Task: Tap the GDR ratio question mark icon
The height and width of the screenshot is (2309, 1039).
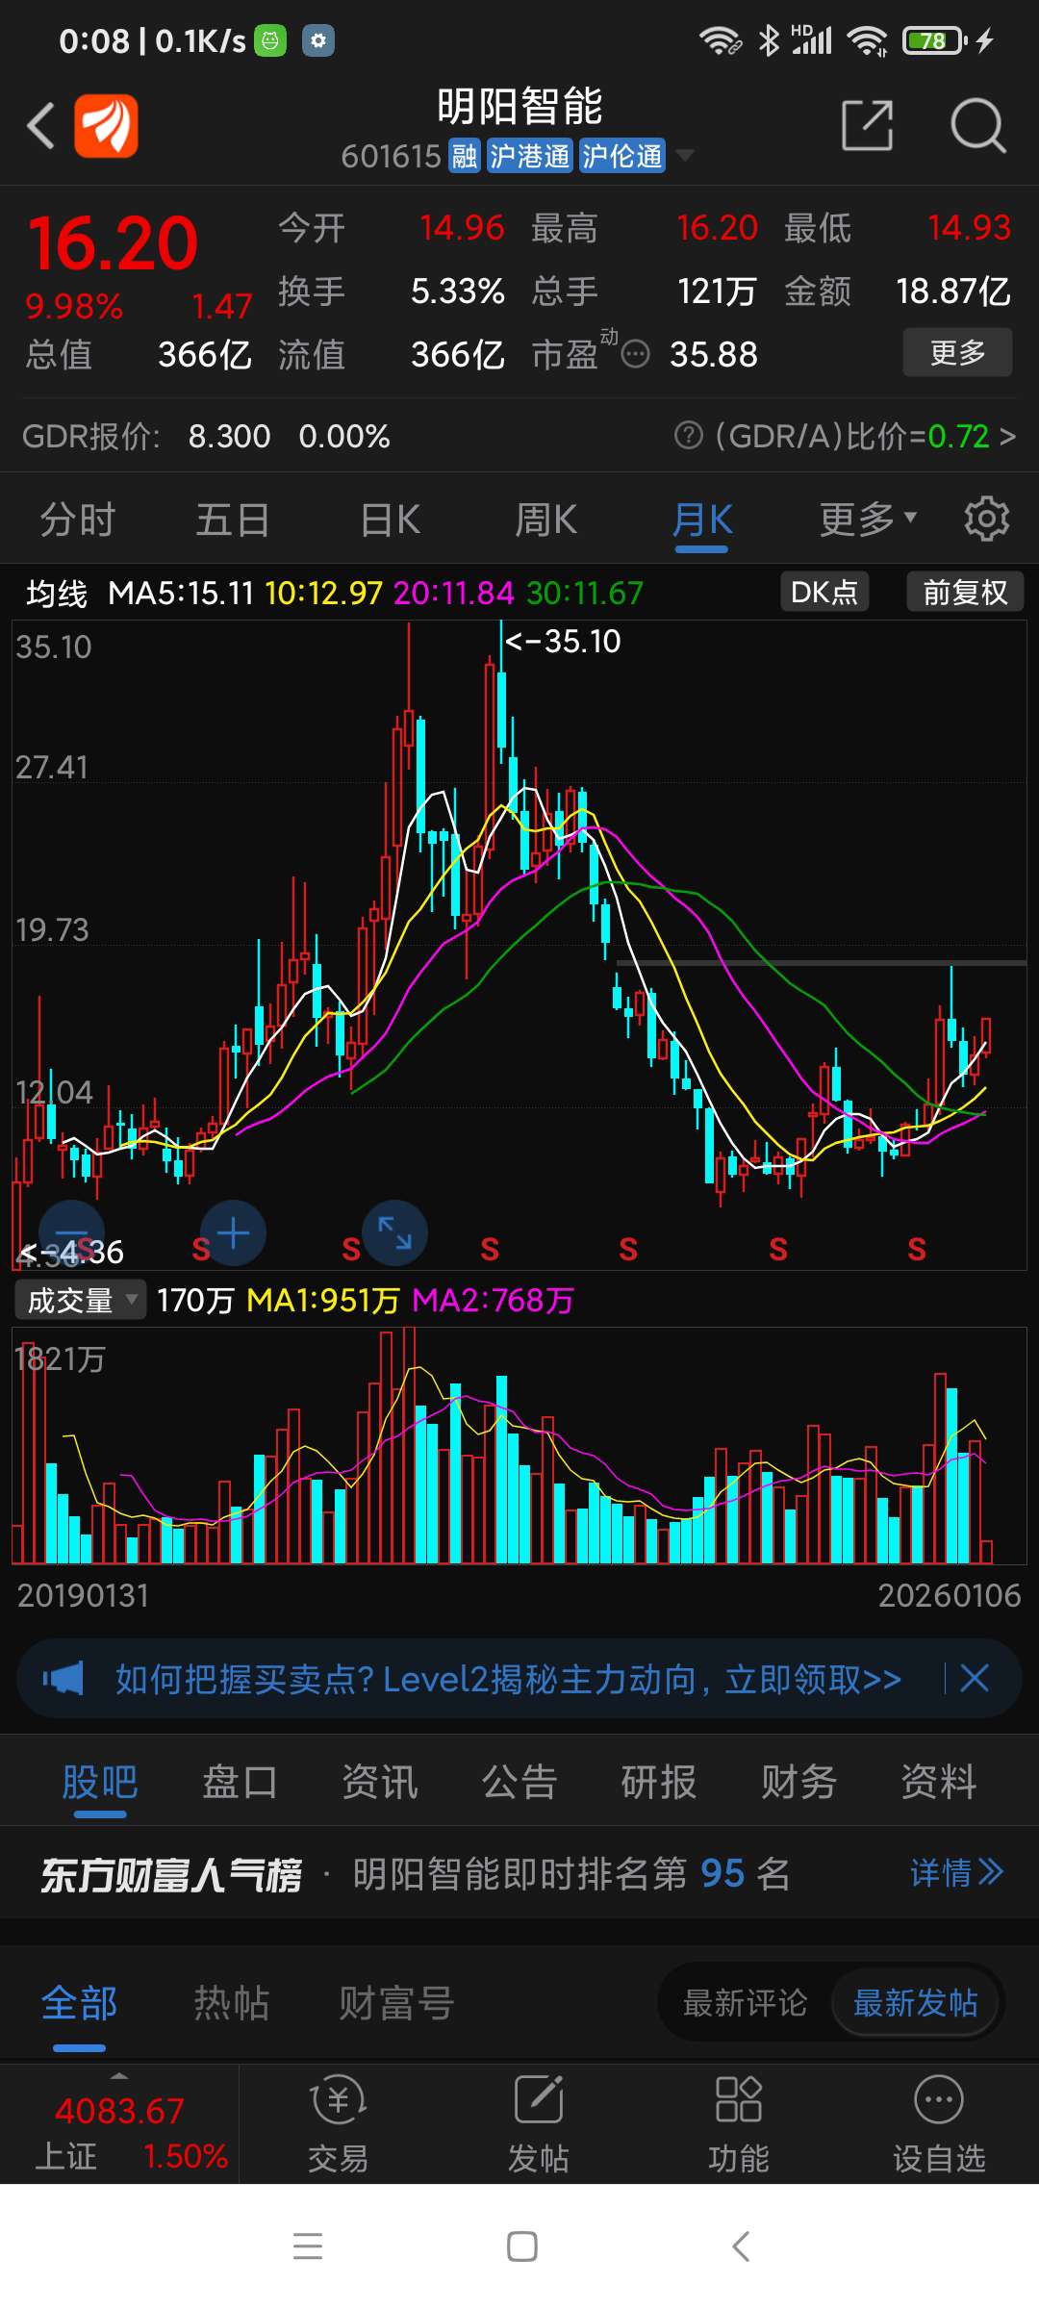Action: 688,436
